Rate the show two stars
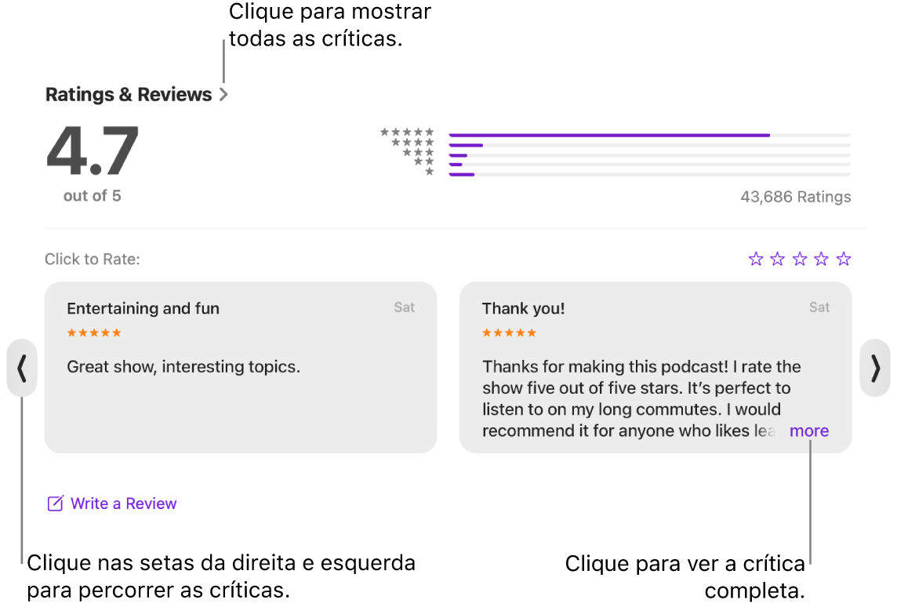897x607 pixels. coord(777,258)
